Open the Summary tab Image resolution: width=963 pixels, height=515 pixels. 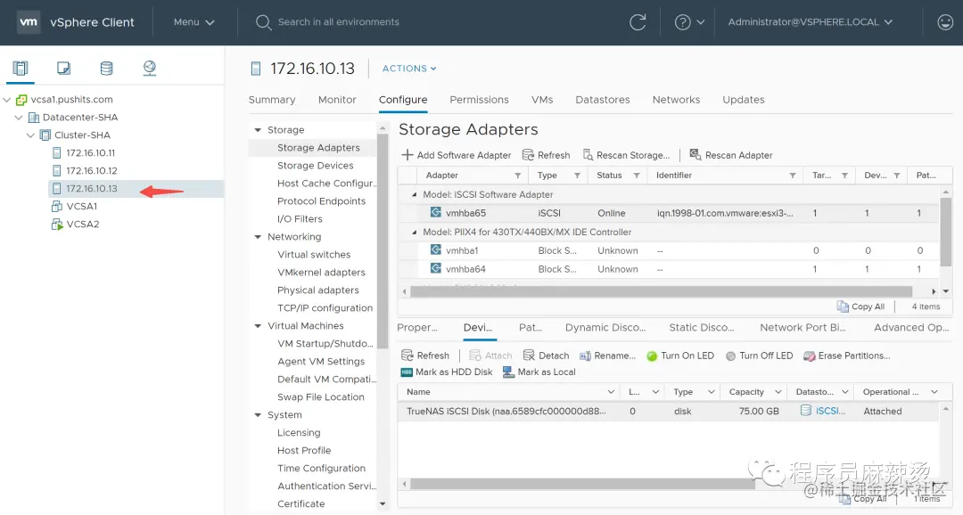[272, 100]
